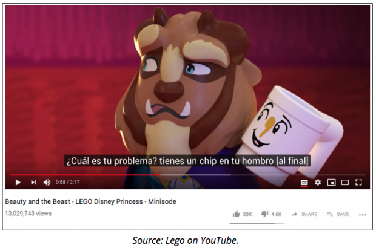
Task: Toggle closed captions off
Action: [x=304, y=183]
